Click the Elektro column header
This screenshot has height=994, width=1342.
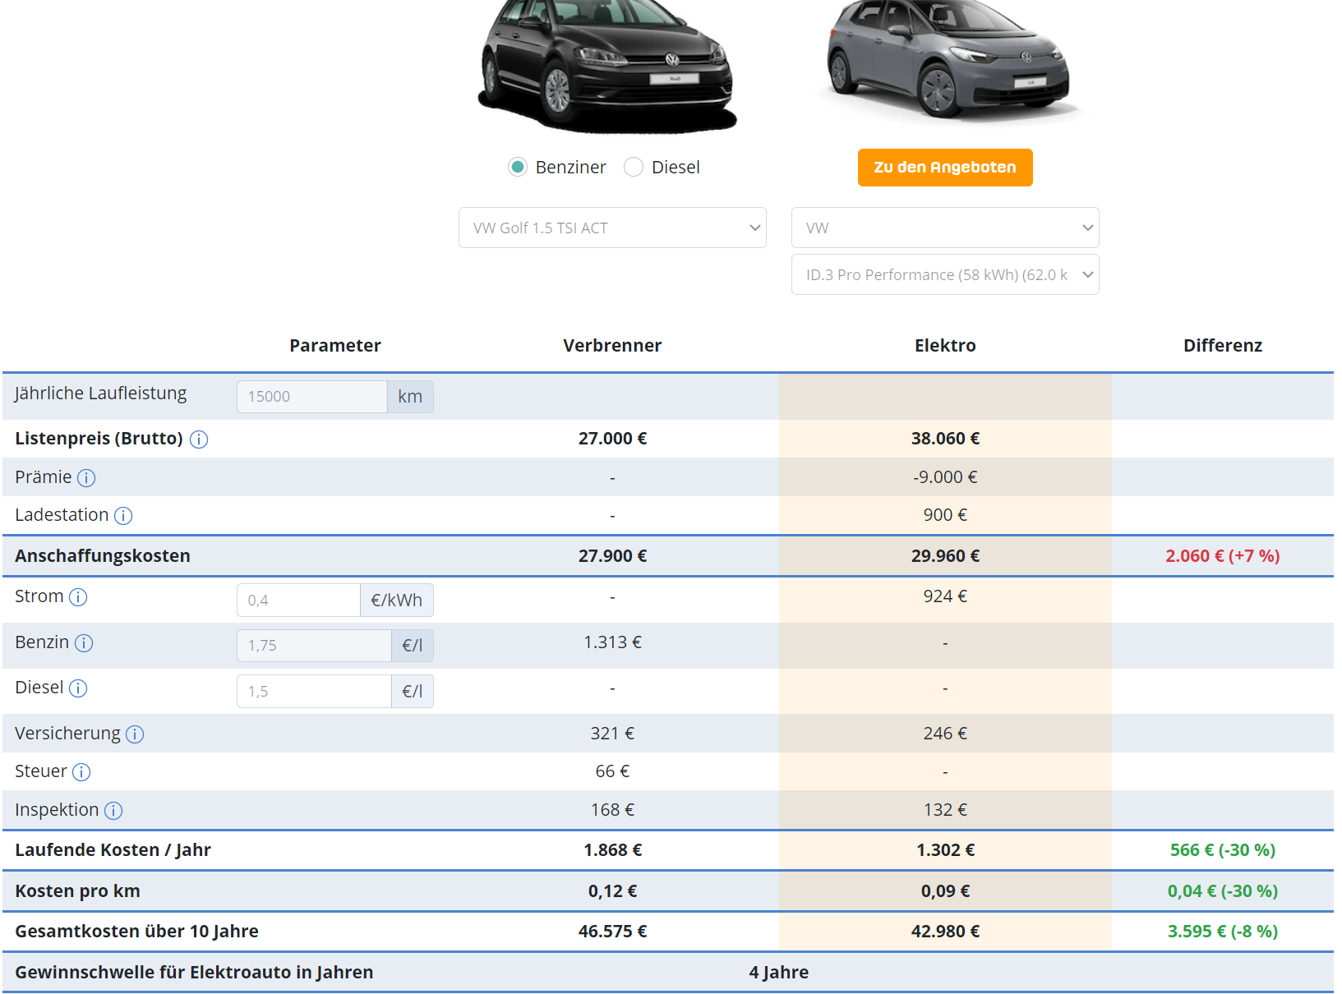[945, 346]
